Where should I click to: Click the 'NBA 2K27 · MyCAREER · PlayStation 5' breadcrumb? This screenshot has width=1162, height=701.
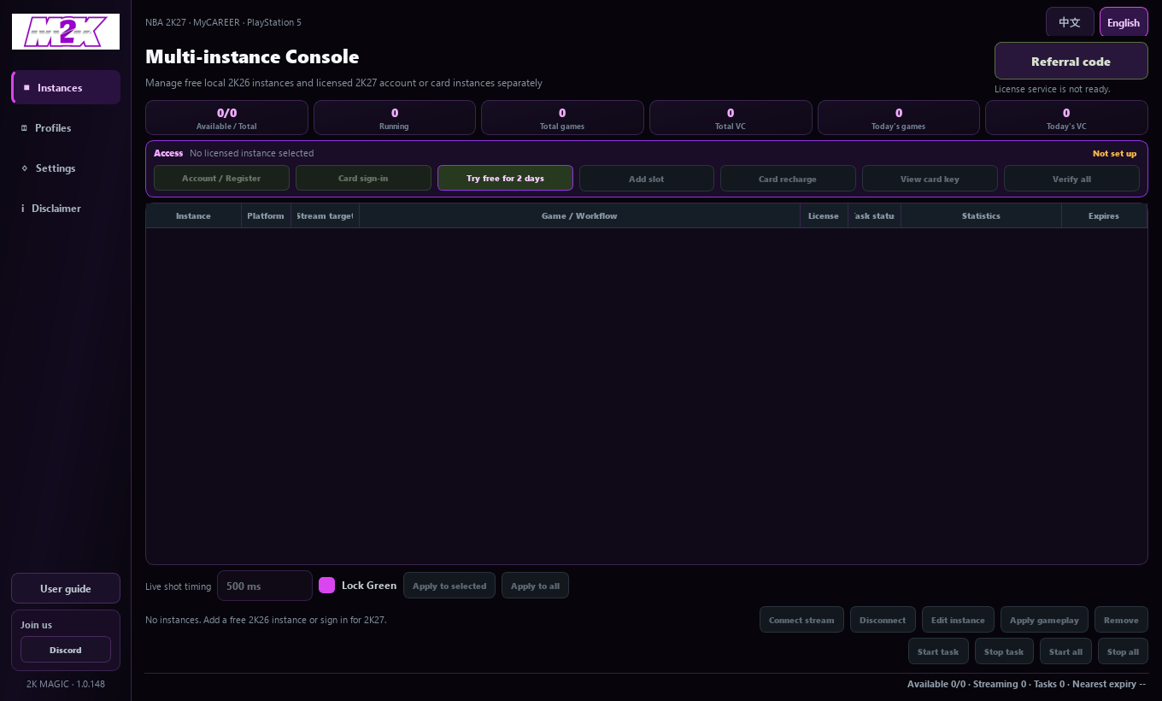click(223, 22)
